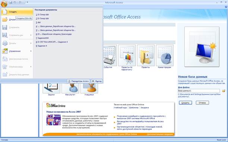The width and height of the screenshot is (228, 142).
Task: Select the Учащиеся template icon
Action: click(89, 88)
